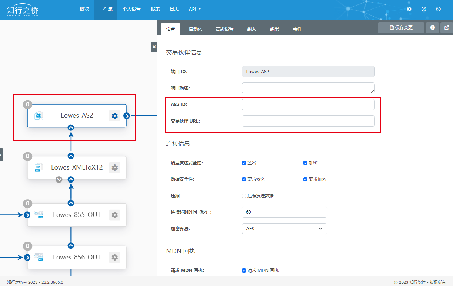Open the 加密算法 AES dropdown

click(284, 229)
